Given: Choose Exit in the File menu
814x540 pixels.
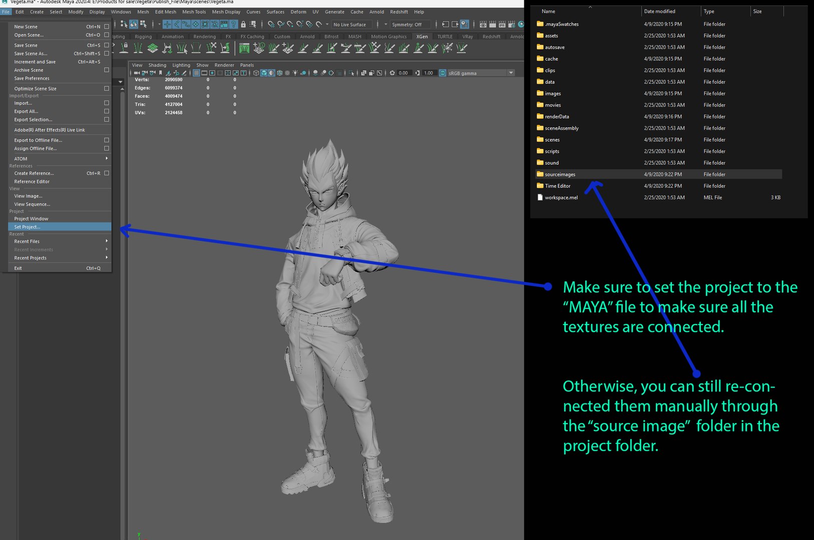Looking at the screenshot, I should 60,268.
